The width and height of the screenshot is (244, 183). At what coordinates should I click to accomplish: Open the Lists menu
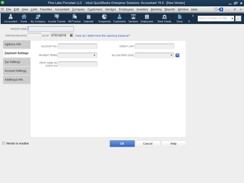click(34, 9)
